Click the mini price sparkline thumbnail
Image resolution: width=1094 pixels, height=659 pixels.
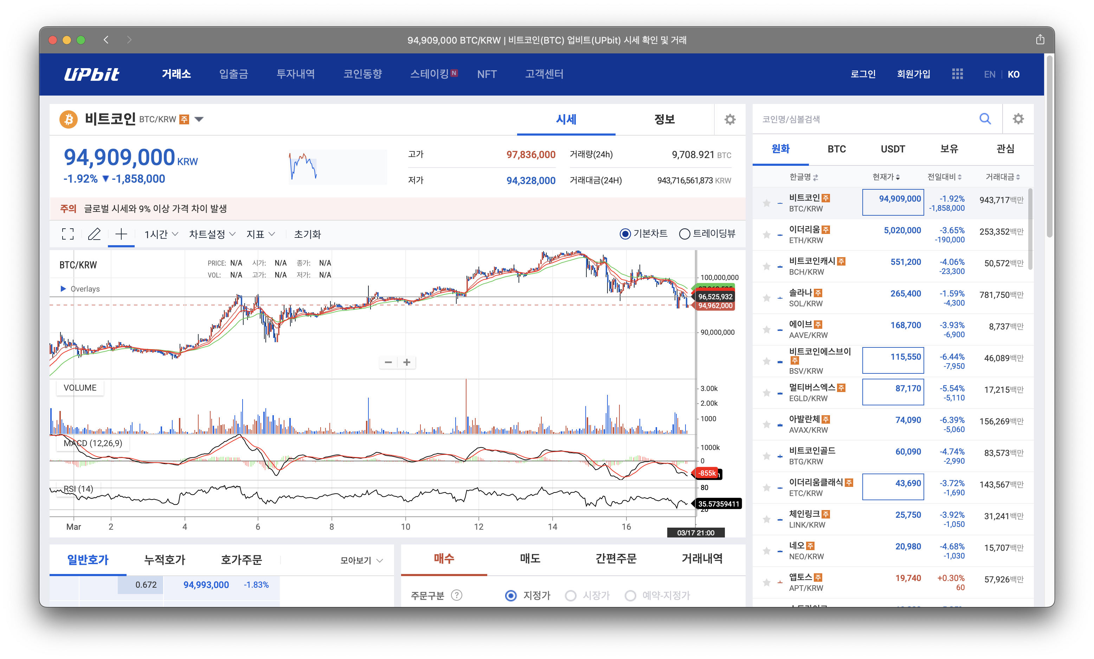point(337,167)
